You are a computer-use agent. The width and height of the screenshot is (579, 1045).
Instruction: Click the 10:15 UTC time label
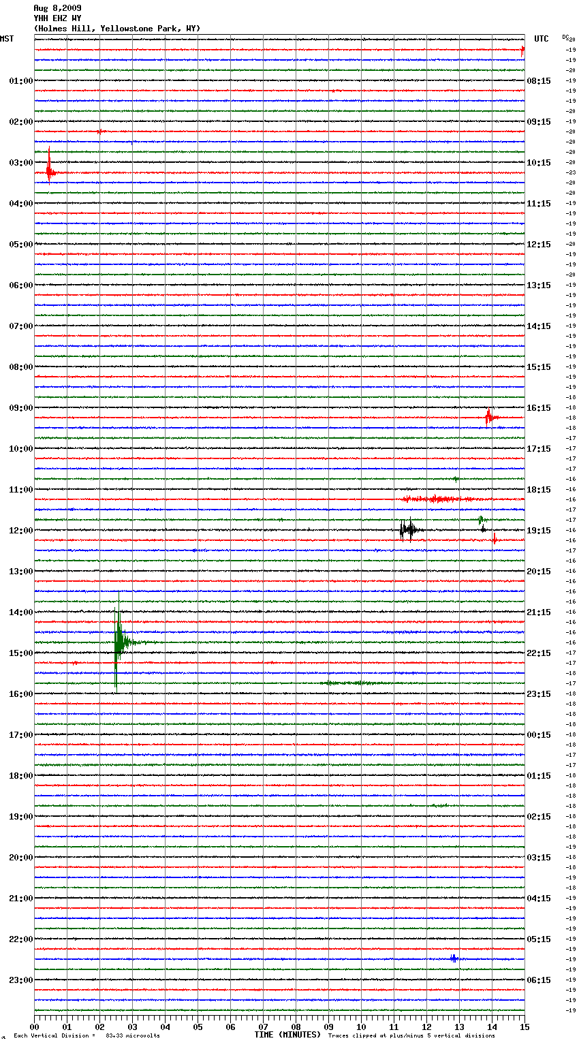tap(539, 163)
